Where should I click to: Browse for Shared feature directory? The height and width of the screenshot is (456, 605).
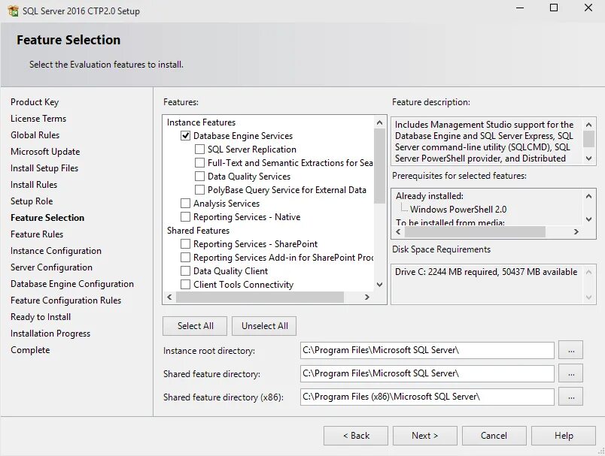pos(571,373)
